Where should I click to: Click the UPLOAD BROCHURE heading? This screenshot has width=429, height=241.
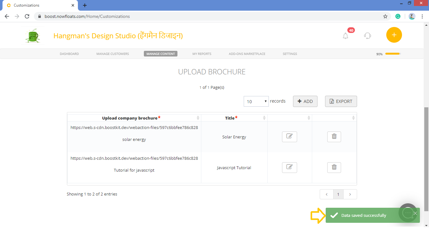[x=212, y=72]
